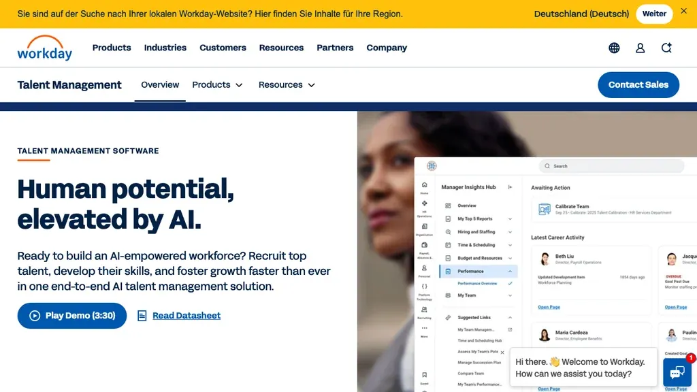The height and width of the screenshot is (392, 697).
Task: Click the Hiring and Staffing icon
Action: click(448, 232)
